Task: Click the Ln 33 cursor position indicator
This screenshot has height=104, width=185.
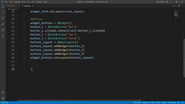Action: pyautogui.click(x=137, y=103)
